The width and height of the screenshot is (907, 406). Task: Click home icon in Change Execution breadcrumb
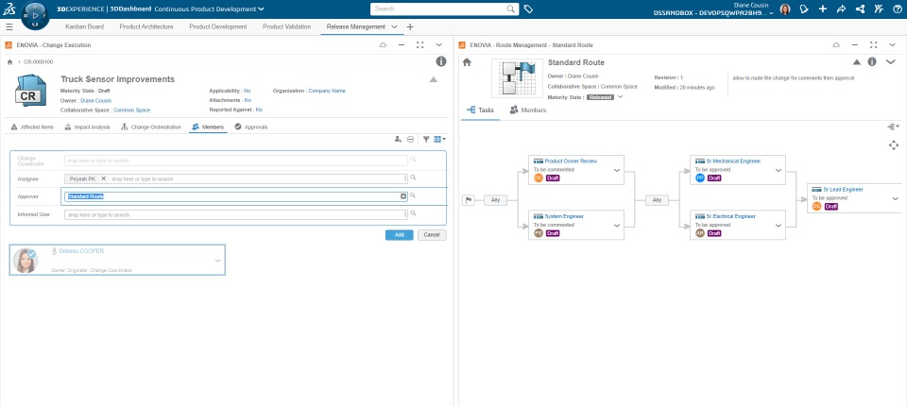(9, 62)
